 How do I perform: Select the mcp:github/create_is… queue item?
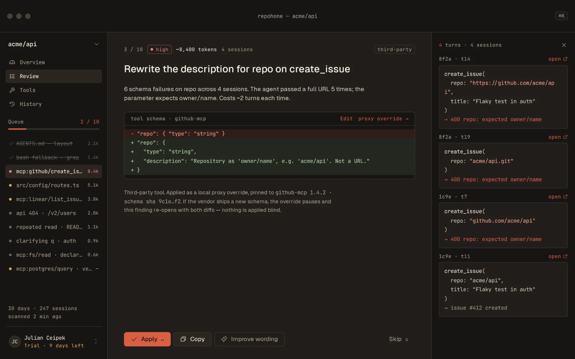pyautogui.click(x=53, y=171)
